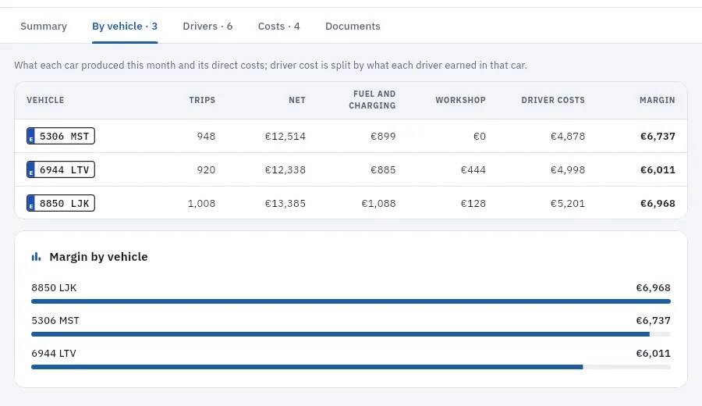Viewport: 702px width, 406px height.
Task: Click the WORKSHOP column header
Action: (461, 100)
